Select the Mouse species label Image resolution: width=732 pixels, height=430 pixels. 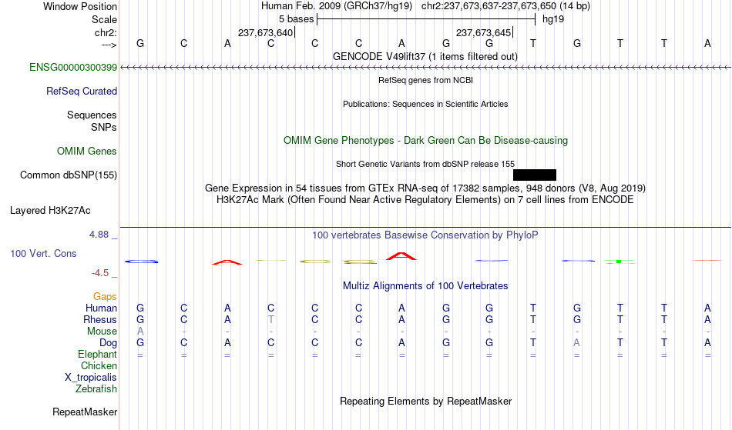pos(102,332)
